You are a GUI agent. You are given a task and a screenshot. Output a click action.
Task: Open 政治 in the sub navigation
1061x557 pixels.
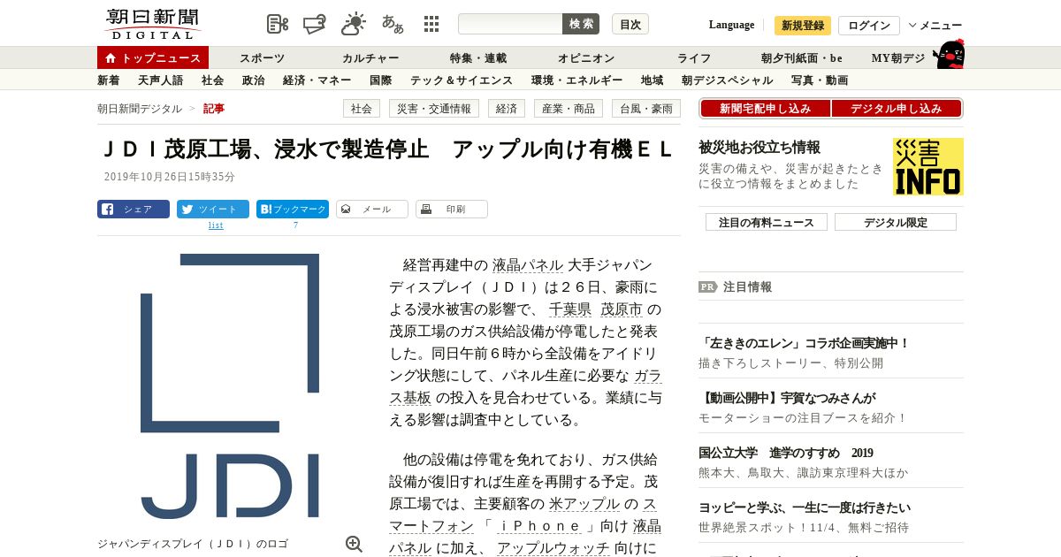[253, 80]
